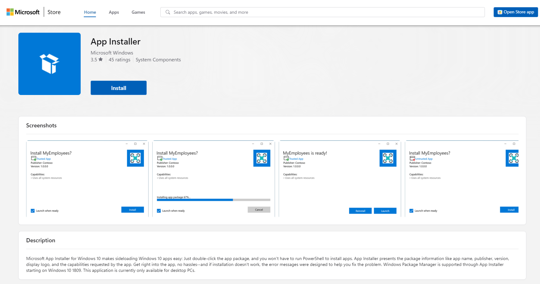Click the Store icon on Open Store button
540x284 pixels.
(500, 12)
